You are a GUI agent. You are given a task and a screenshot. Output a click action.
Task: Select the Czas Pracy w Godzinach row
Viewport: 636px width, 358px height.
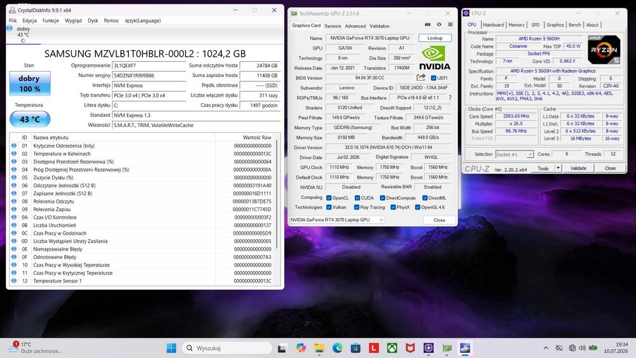tap(142, 233)
